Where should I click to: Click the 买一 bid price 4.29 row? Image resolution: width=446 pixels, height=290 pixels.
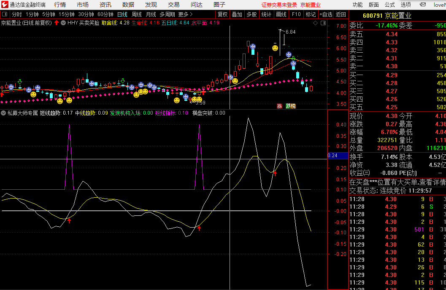(397, 75)
